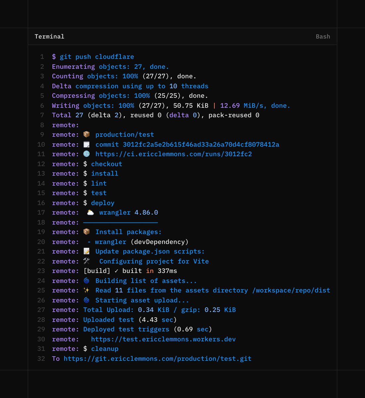Click 'Starting asset upload...' text
This screenshot has width=365, height=398.
[x=142, y=300]
